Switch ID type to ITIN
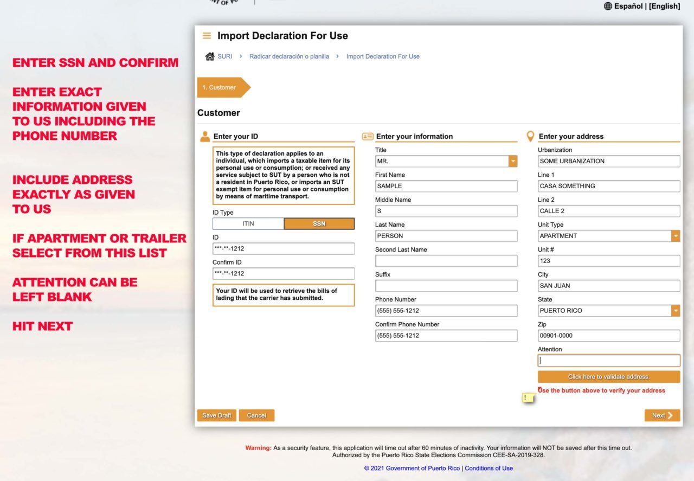 [x=248, y=223]
